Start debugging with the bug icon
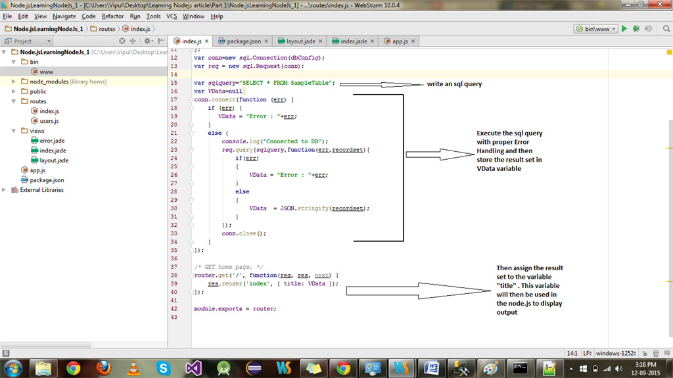Screen dimensions: 673x378 click(x=636, y=29)
